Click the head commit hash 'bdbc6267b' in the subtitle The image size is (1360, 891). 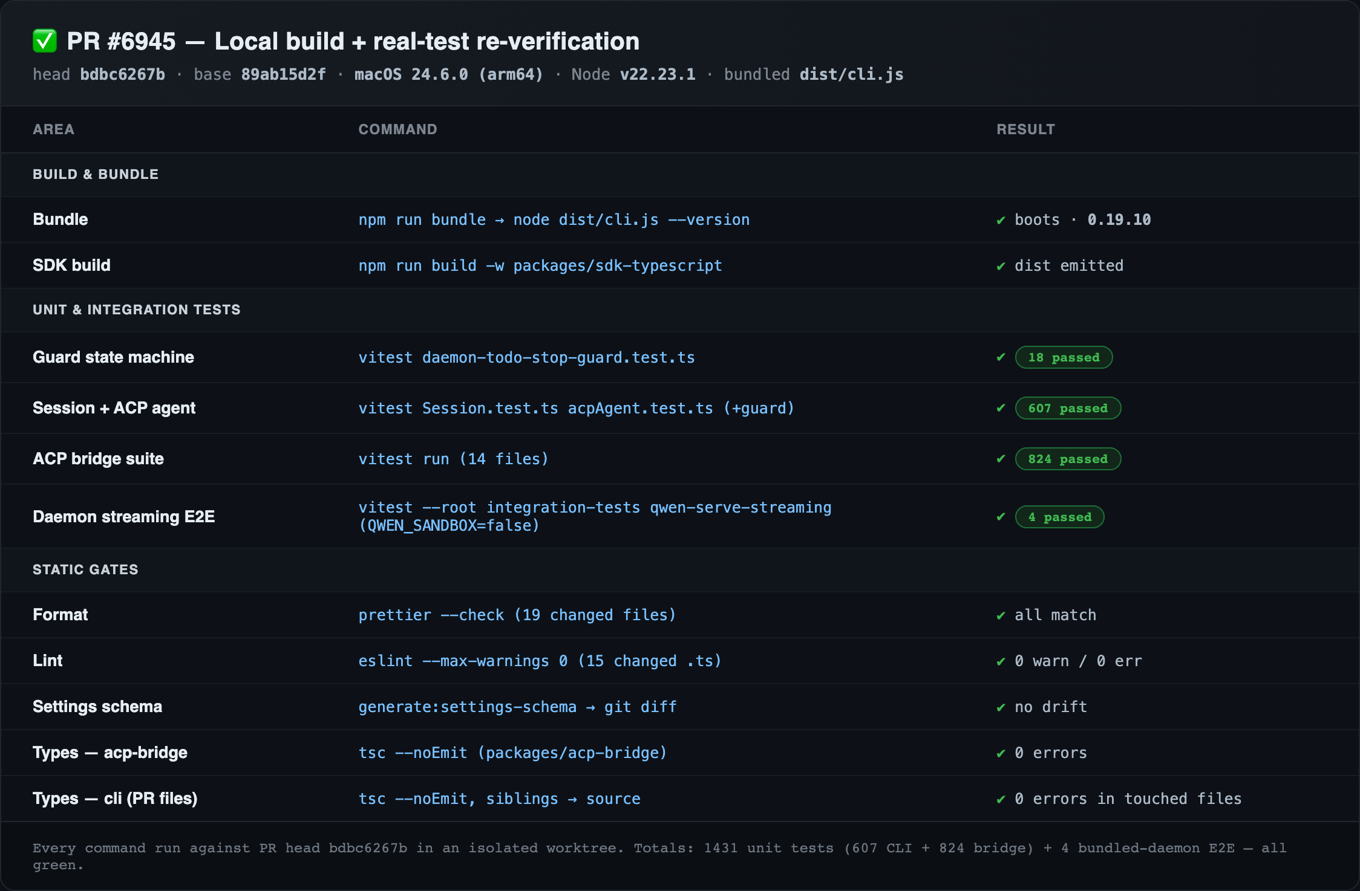(x=123, y=74)
